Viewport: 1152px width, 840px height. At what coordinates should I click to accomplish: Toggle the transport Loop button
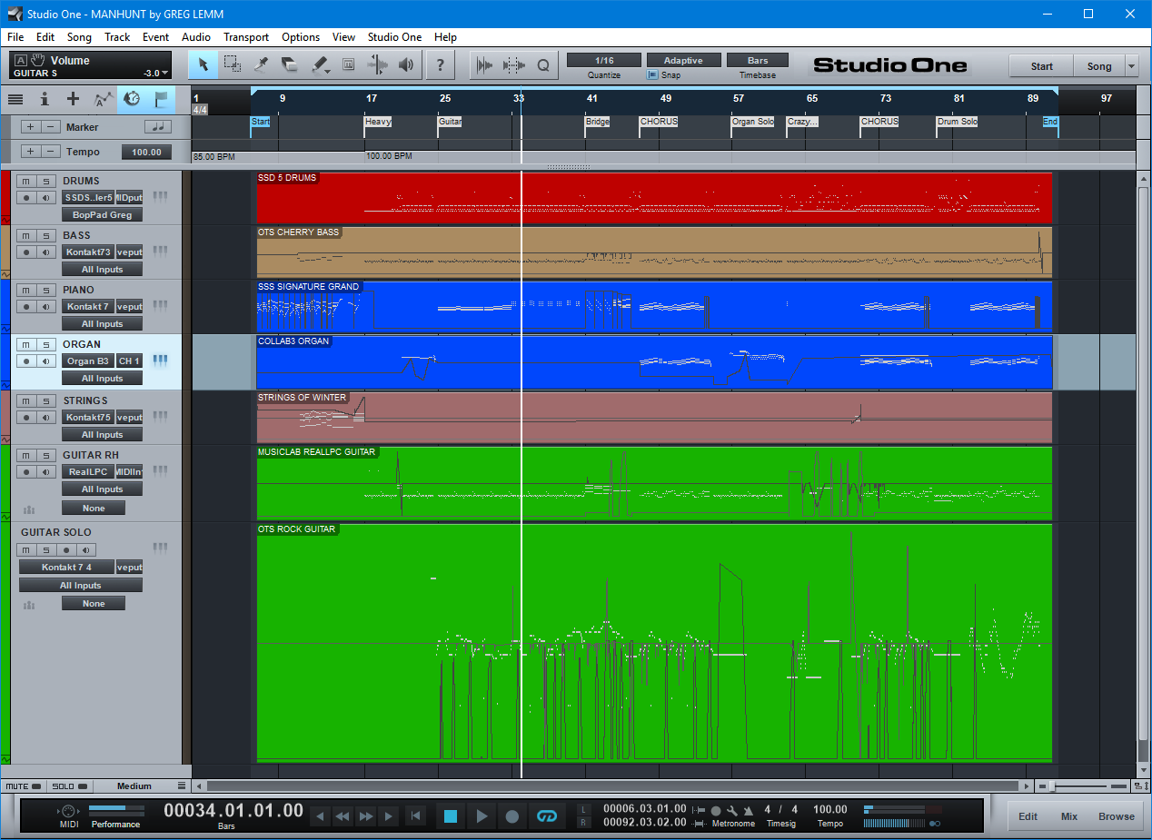pos(546,816)
